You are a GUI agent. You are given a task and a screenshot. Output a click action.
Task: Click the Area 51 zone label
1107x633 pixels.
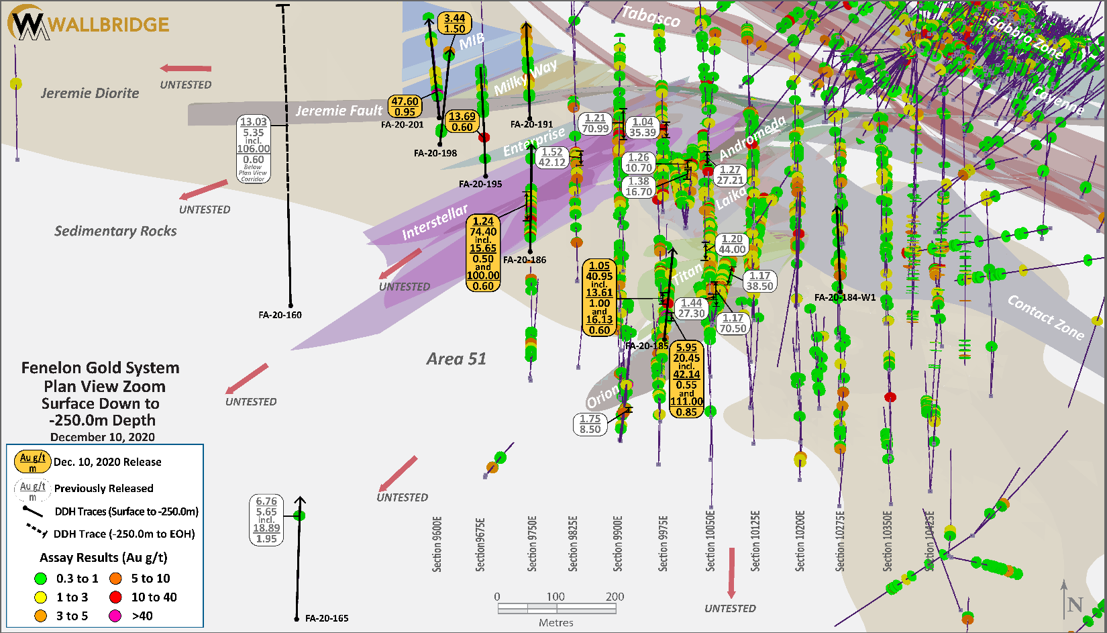click(x=456, y=359)
